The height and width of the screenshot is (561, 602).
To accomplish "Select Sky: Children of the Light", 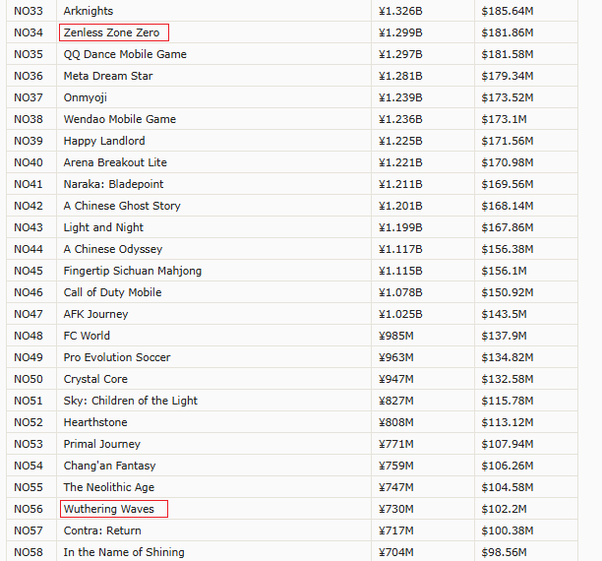I will (x=131, y=401).
